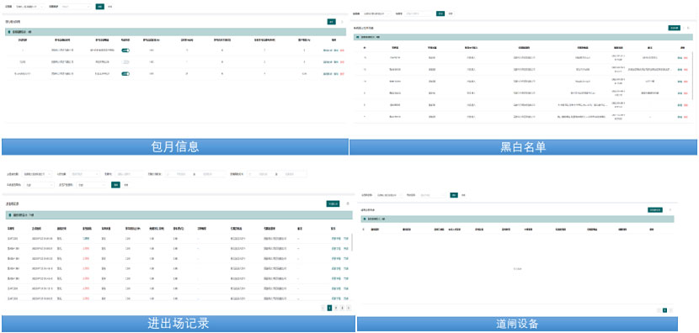
Task: Click the green add button above 黑白名单 table
Action: 675,28
